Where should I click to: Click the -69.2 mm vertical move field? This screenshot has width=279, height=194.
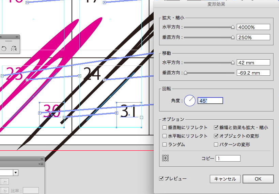253,73
